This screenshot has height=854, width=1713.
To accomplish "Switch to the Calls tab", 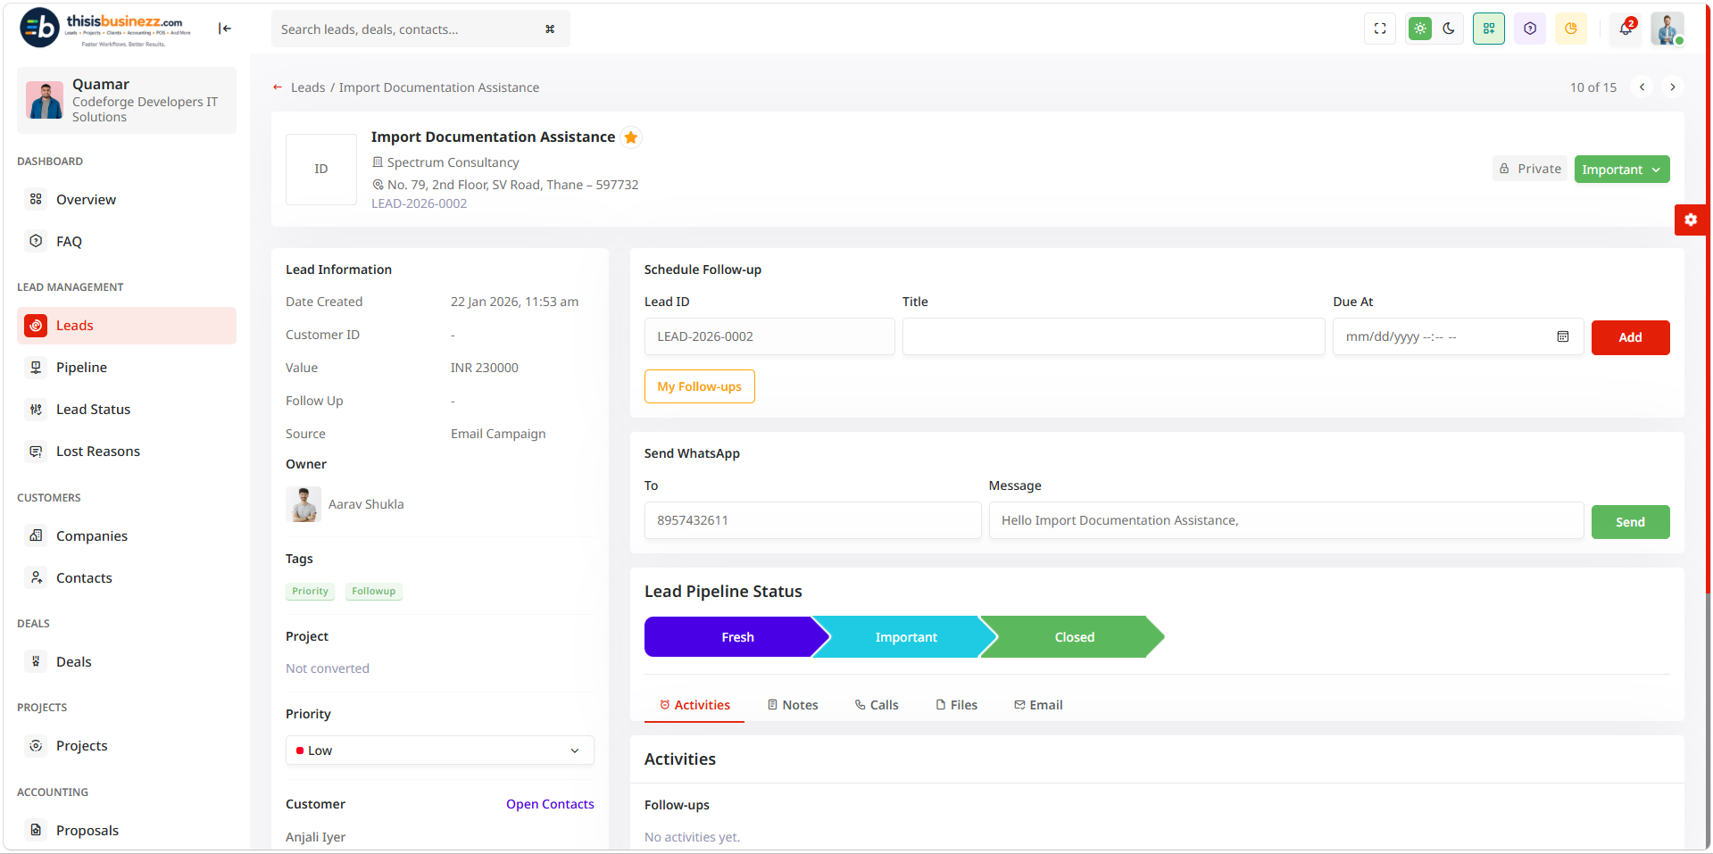I will (x=877, y=705).
